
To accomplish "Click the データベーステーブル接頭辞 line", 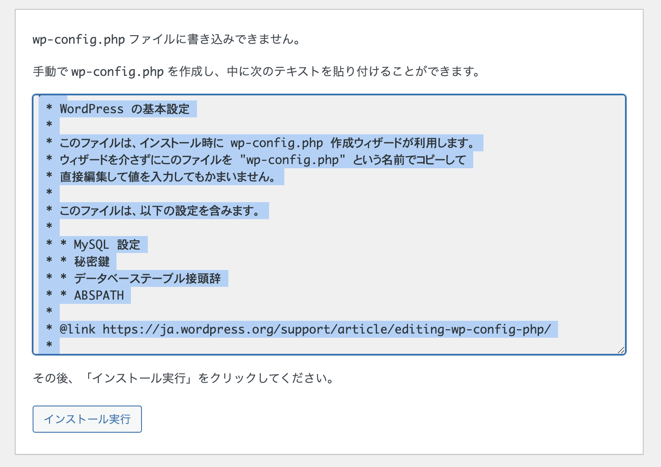I will click(150, 278).
